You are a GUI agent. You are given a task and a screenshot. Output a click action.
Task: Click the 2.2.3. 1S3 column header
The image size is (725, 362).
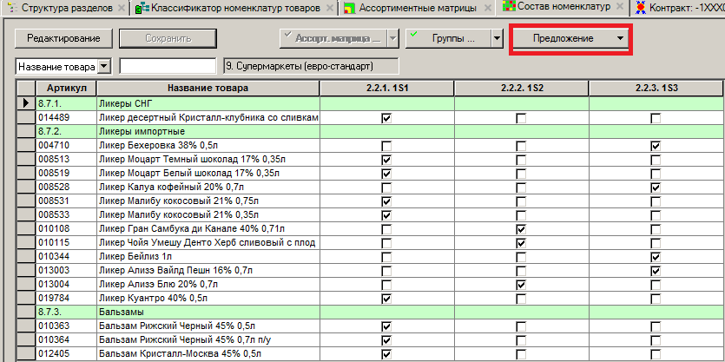point(656,89)
